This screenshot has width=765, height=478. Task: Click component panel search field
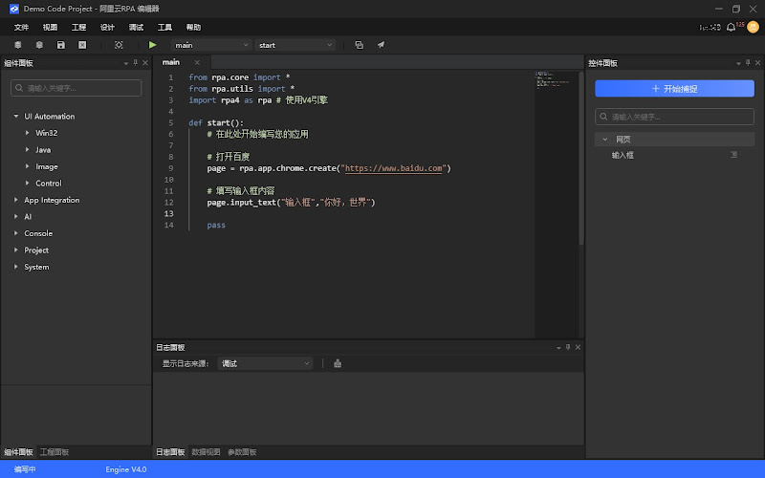(x=76, y=88)
